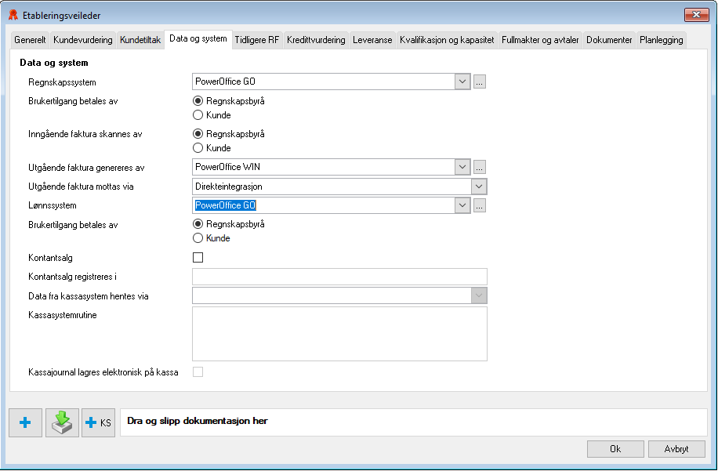
Task: Click the PowerOffice WIN text field
Action: pyautogui.click(x=324, y=167)
